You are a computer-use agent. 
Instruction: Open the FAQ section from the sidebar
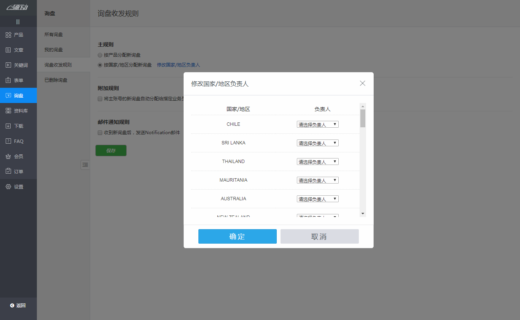[x=18, y=141]
